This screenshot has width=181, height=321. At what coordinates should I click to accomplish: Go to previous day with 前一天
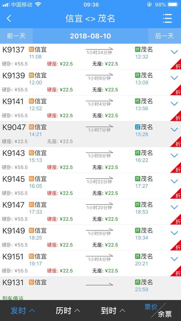point(16,36)
